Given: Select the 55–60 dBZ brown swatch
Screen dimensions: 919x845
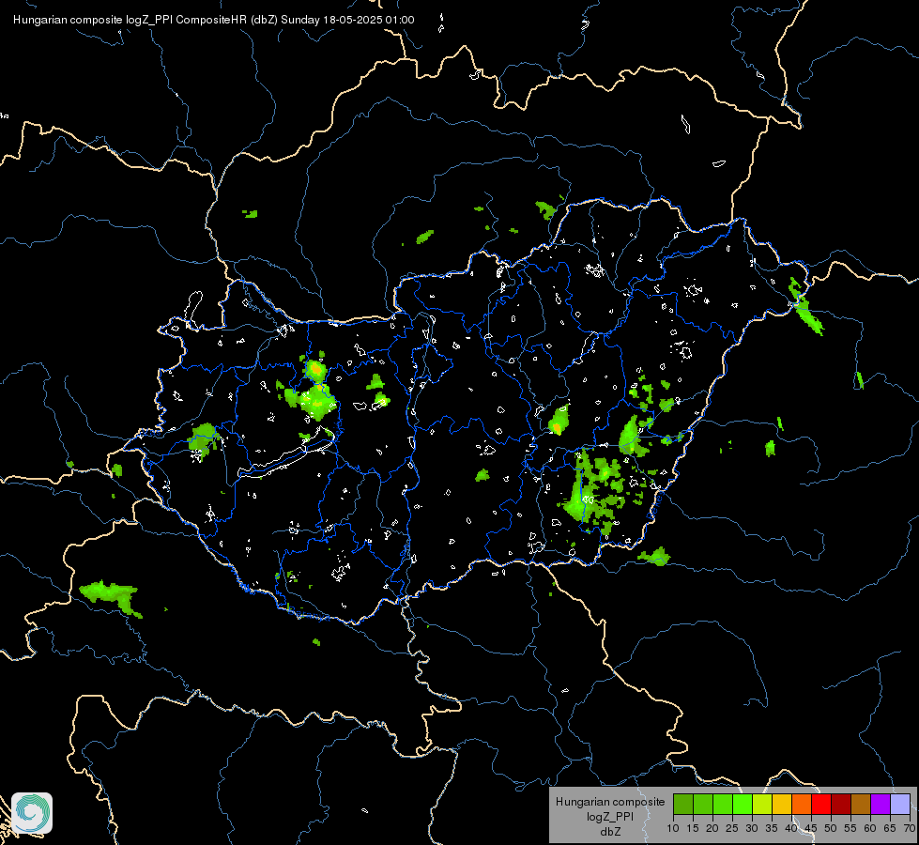Looking at the screenshot, I should 861,804.
